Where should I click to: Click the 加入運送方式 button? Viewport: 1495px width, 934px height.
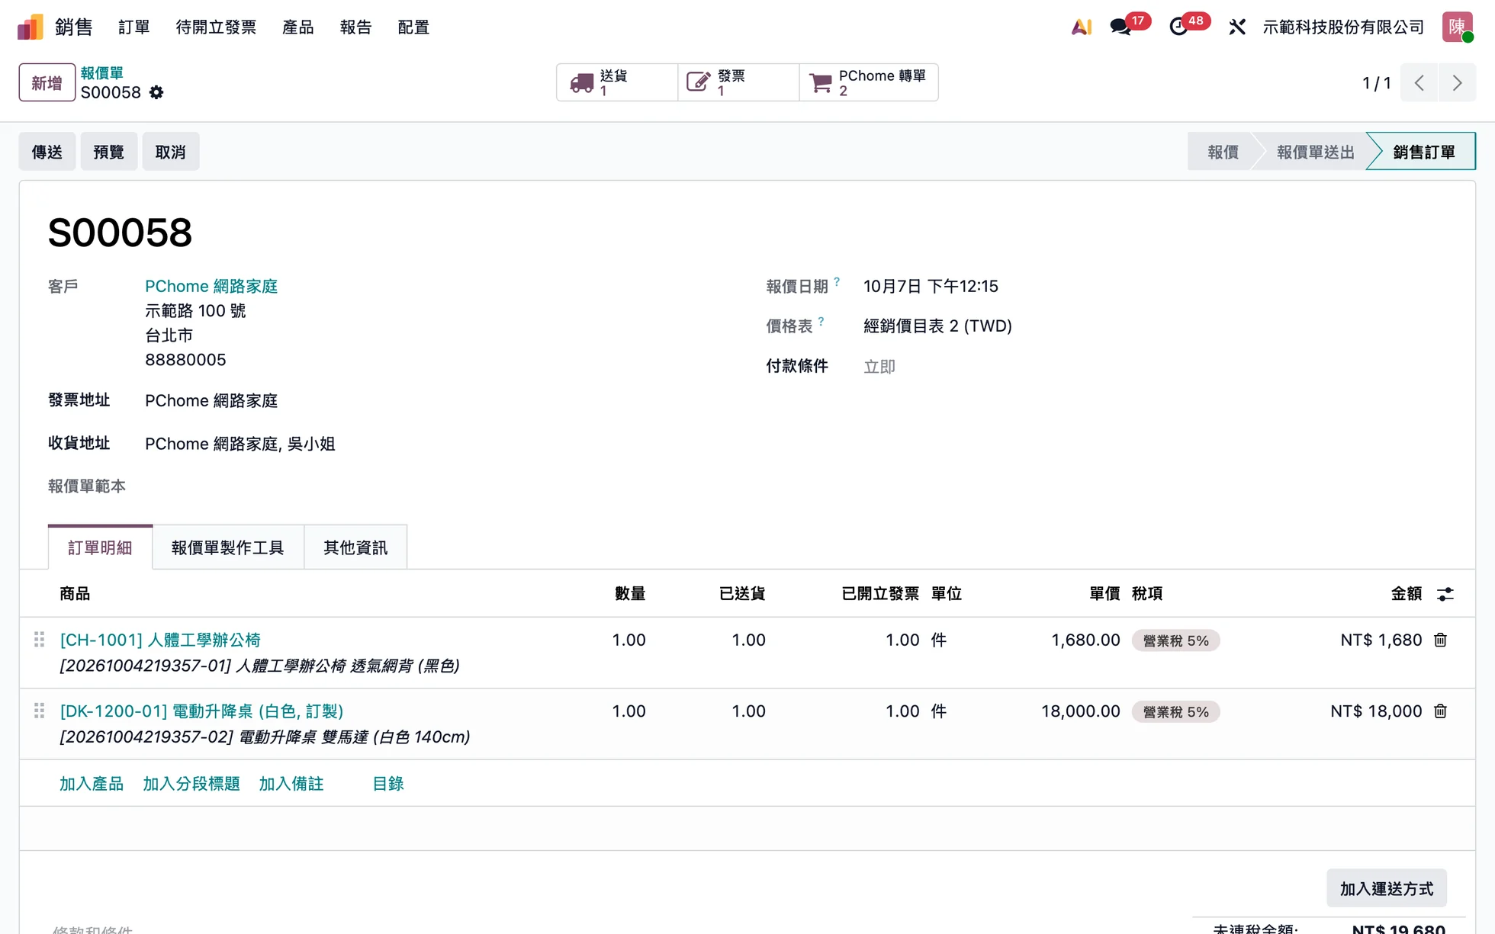coord(1387,888)
